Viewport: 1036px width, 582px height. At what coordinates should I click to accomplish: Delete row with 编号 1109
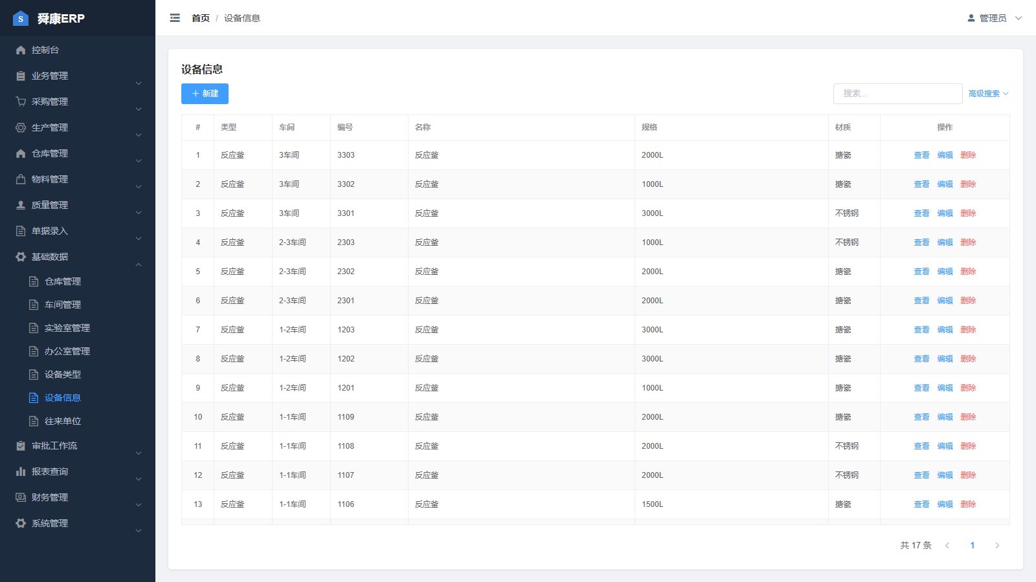pyautogui.click(x=968, y=417)
